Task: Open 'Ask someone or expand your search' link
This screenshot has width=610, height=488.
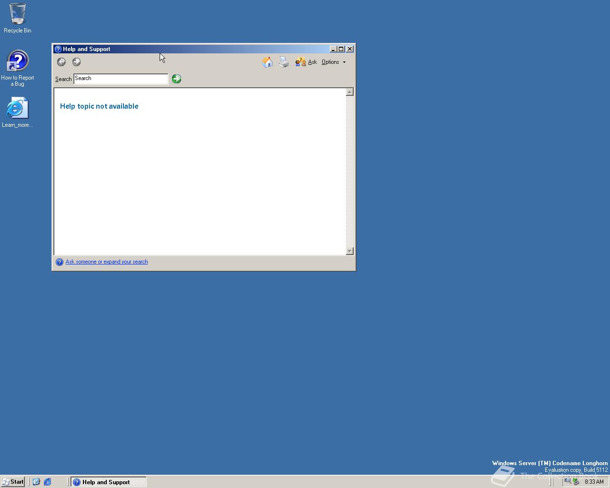Action: click(x=107, y=262)
